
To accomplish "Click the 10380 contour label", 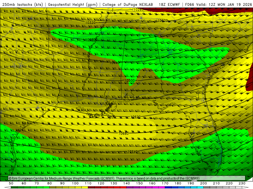I will [90, 40].
